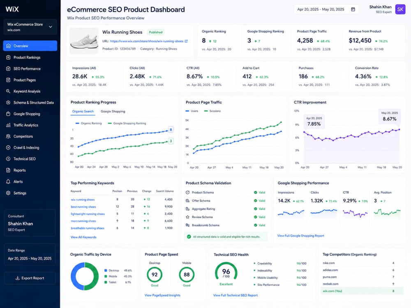Click the Breadcrumb Schema row icon
Viewport: 411px width, 308px height.
click(x=188, y=225)
